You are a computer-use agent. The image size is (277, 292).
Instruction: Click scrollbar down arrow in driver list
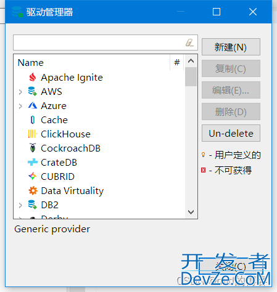pyautogui.click(x=191, y=212)
